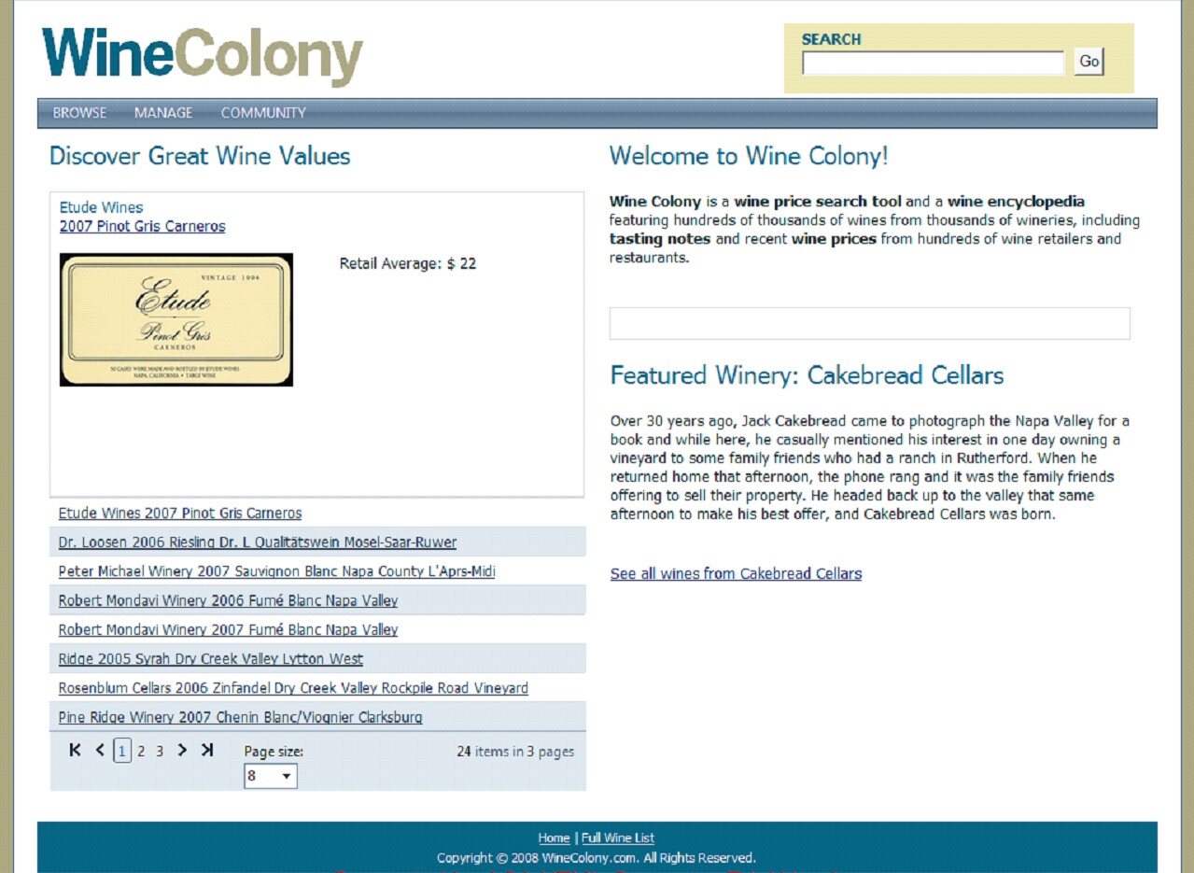
Task: Go to the previous page arrow
Action: click(x=100, y=750)
